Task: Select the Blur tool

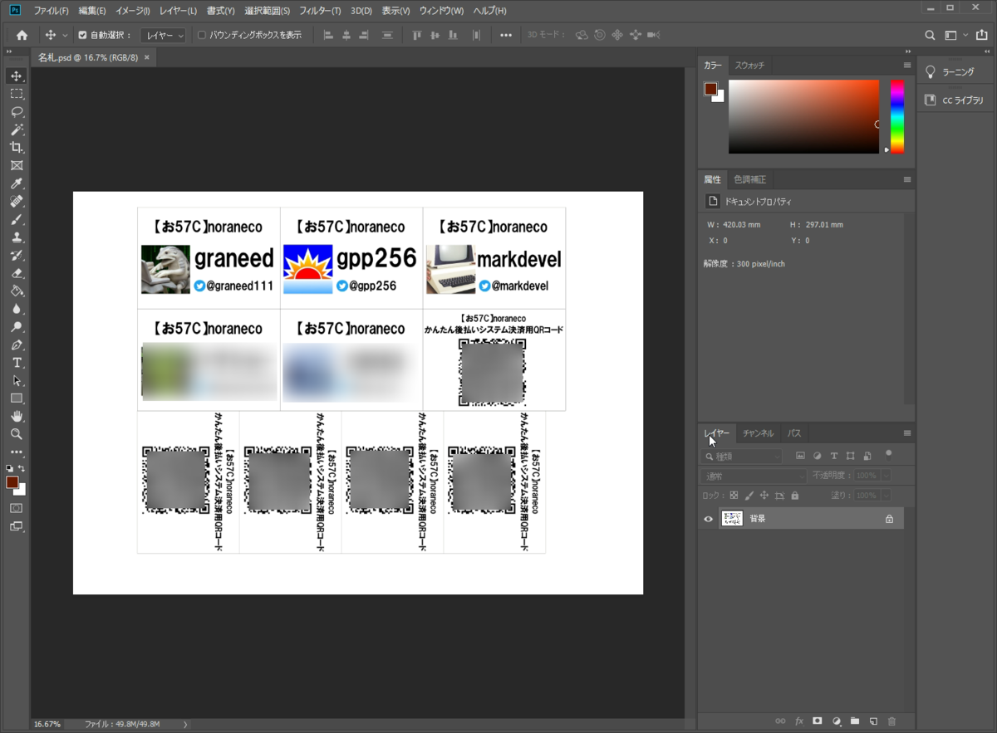Action: point(17,309)
